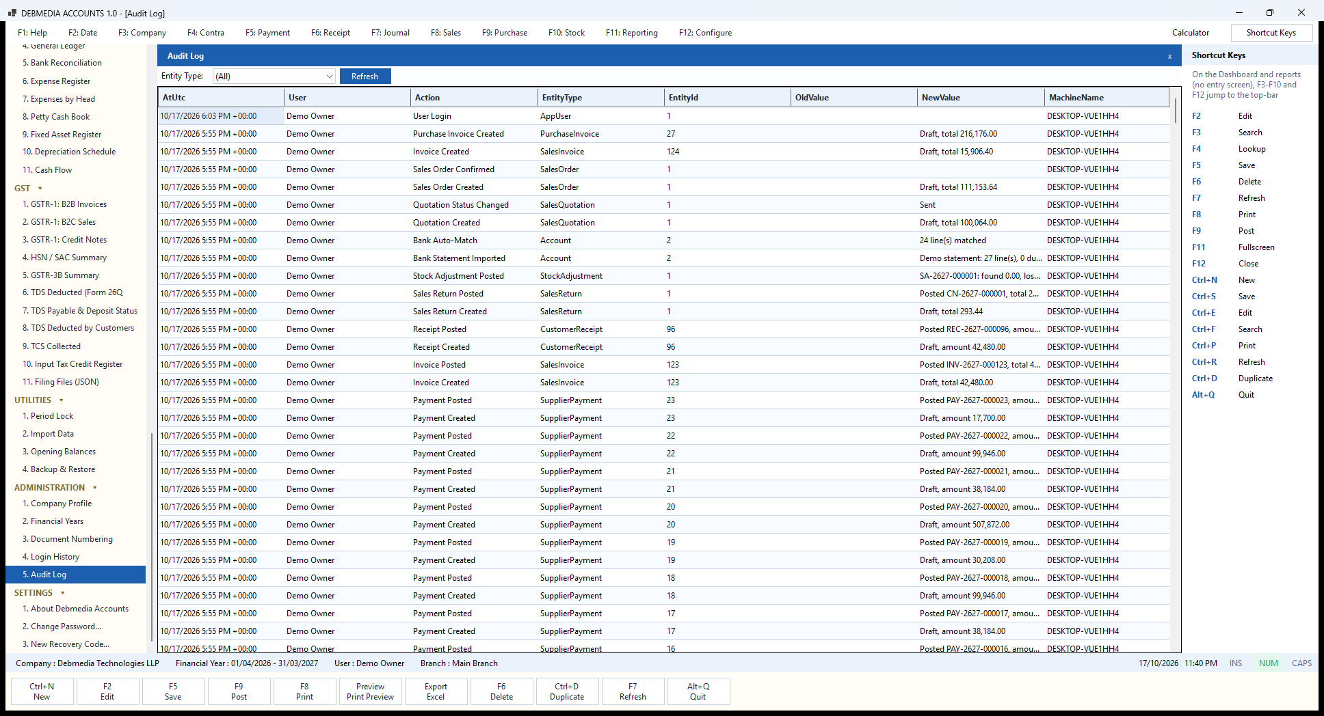1324x716 pixels.
Task: Open the F12: Configure menu
Action: pos(705,32)
